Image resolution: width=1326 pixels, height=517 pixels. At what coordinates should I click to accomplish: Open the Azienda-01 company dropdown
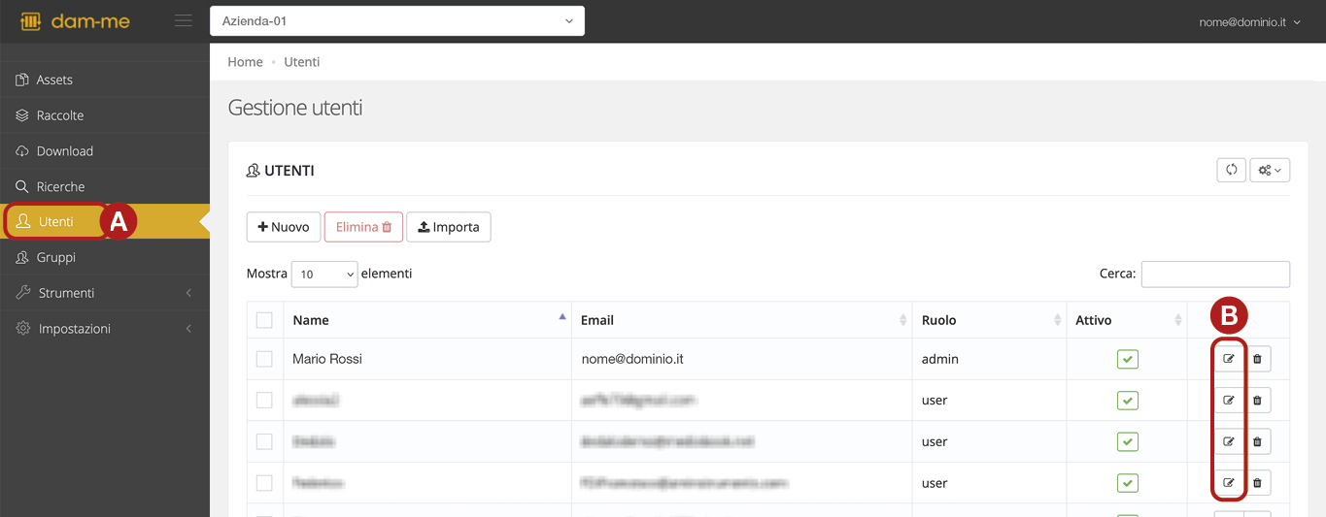397,21
